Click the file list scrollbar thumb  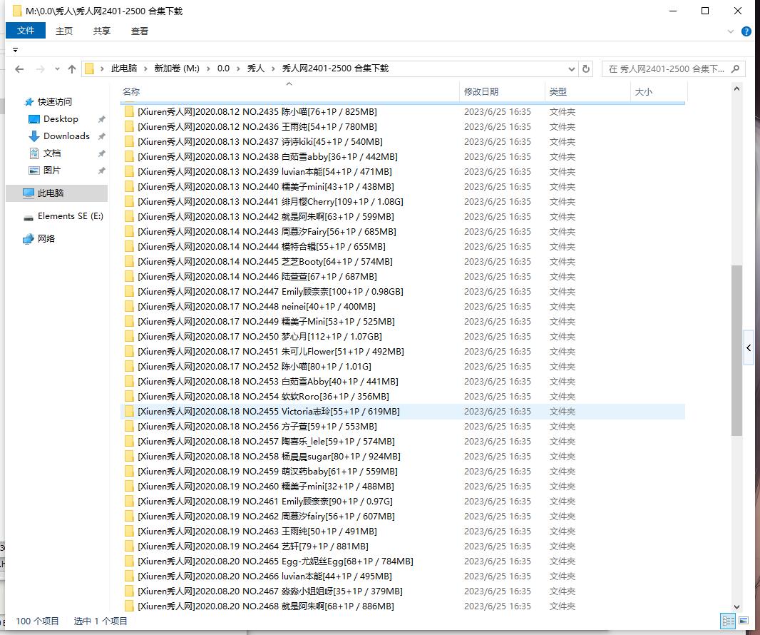tap(736, 350)
